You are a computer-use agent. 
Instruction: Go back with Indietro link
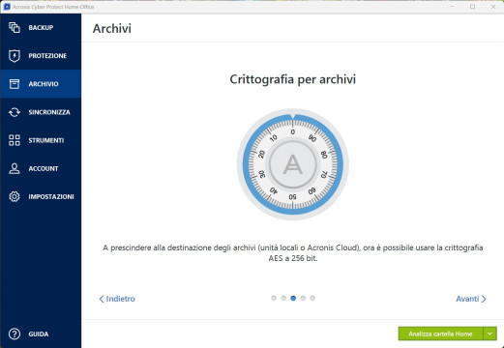tap(117, 299)
